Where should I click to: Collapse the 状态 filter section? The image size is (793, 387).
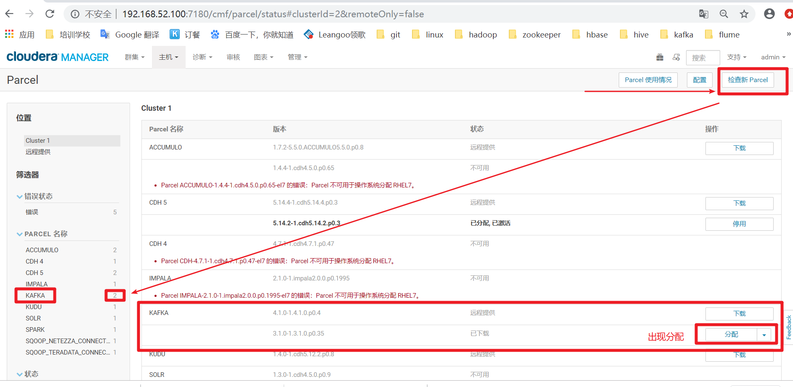coord(27,374)
